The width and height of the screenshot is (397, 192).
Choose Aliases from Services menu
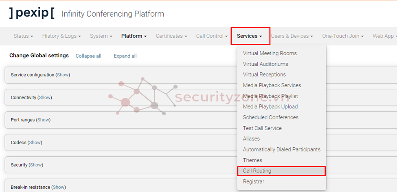tap(251, 139)
